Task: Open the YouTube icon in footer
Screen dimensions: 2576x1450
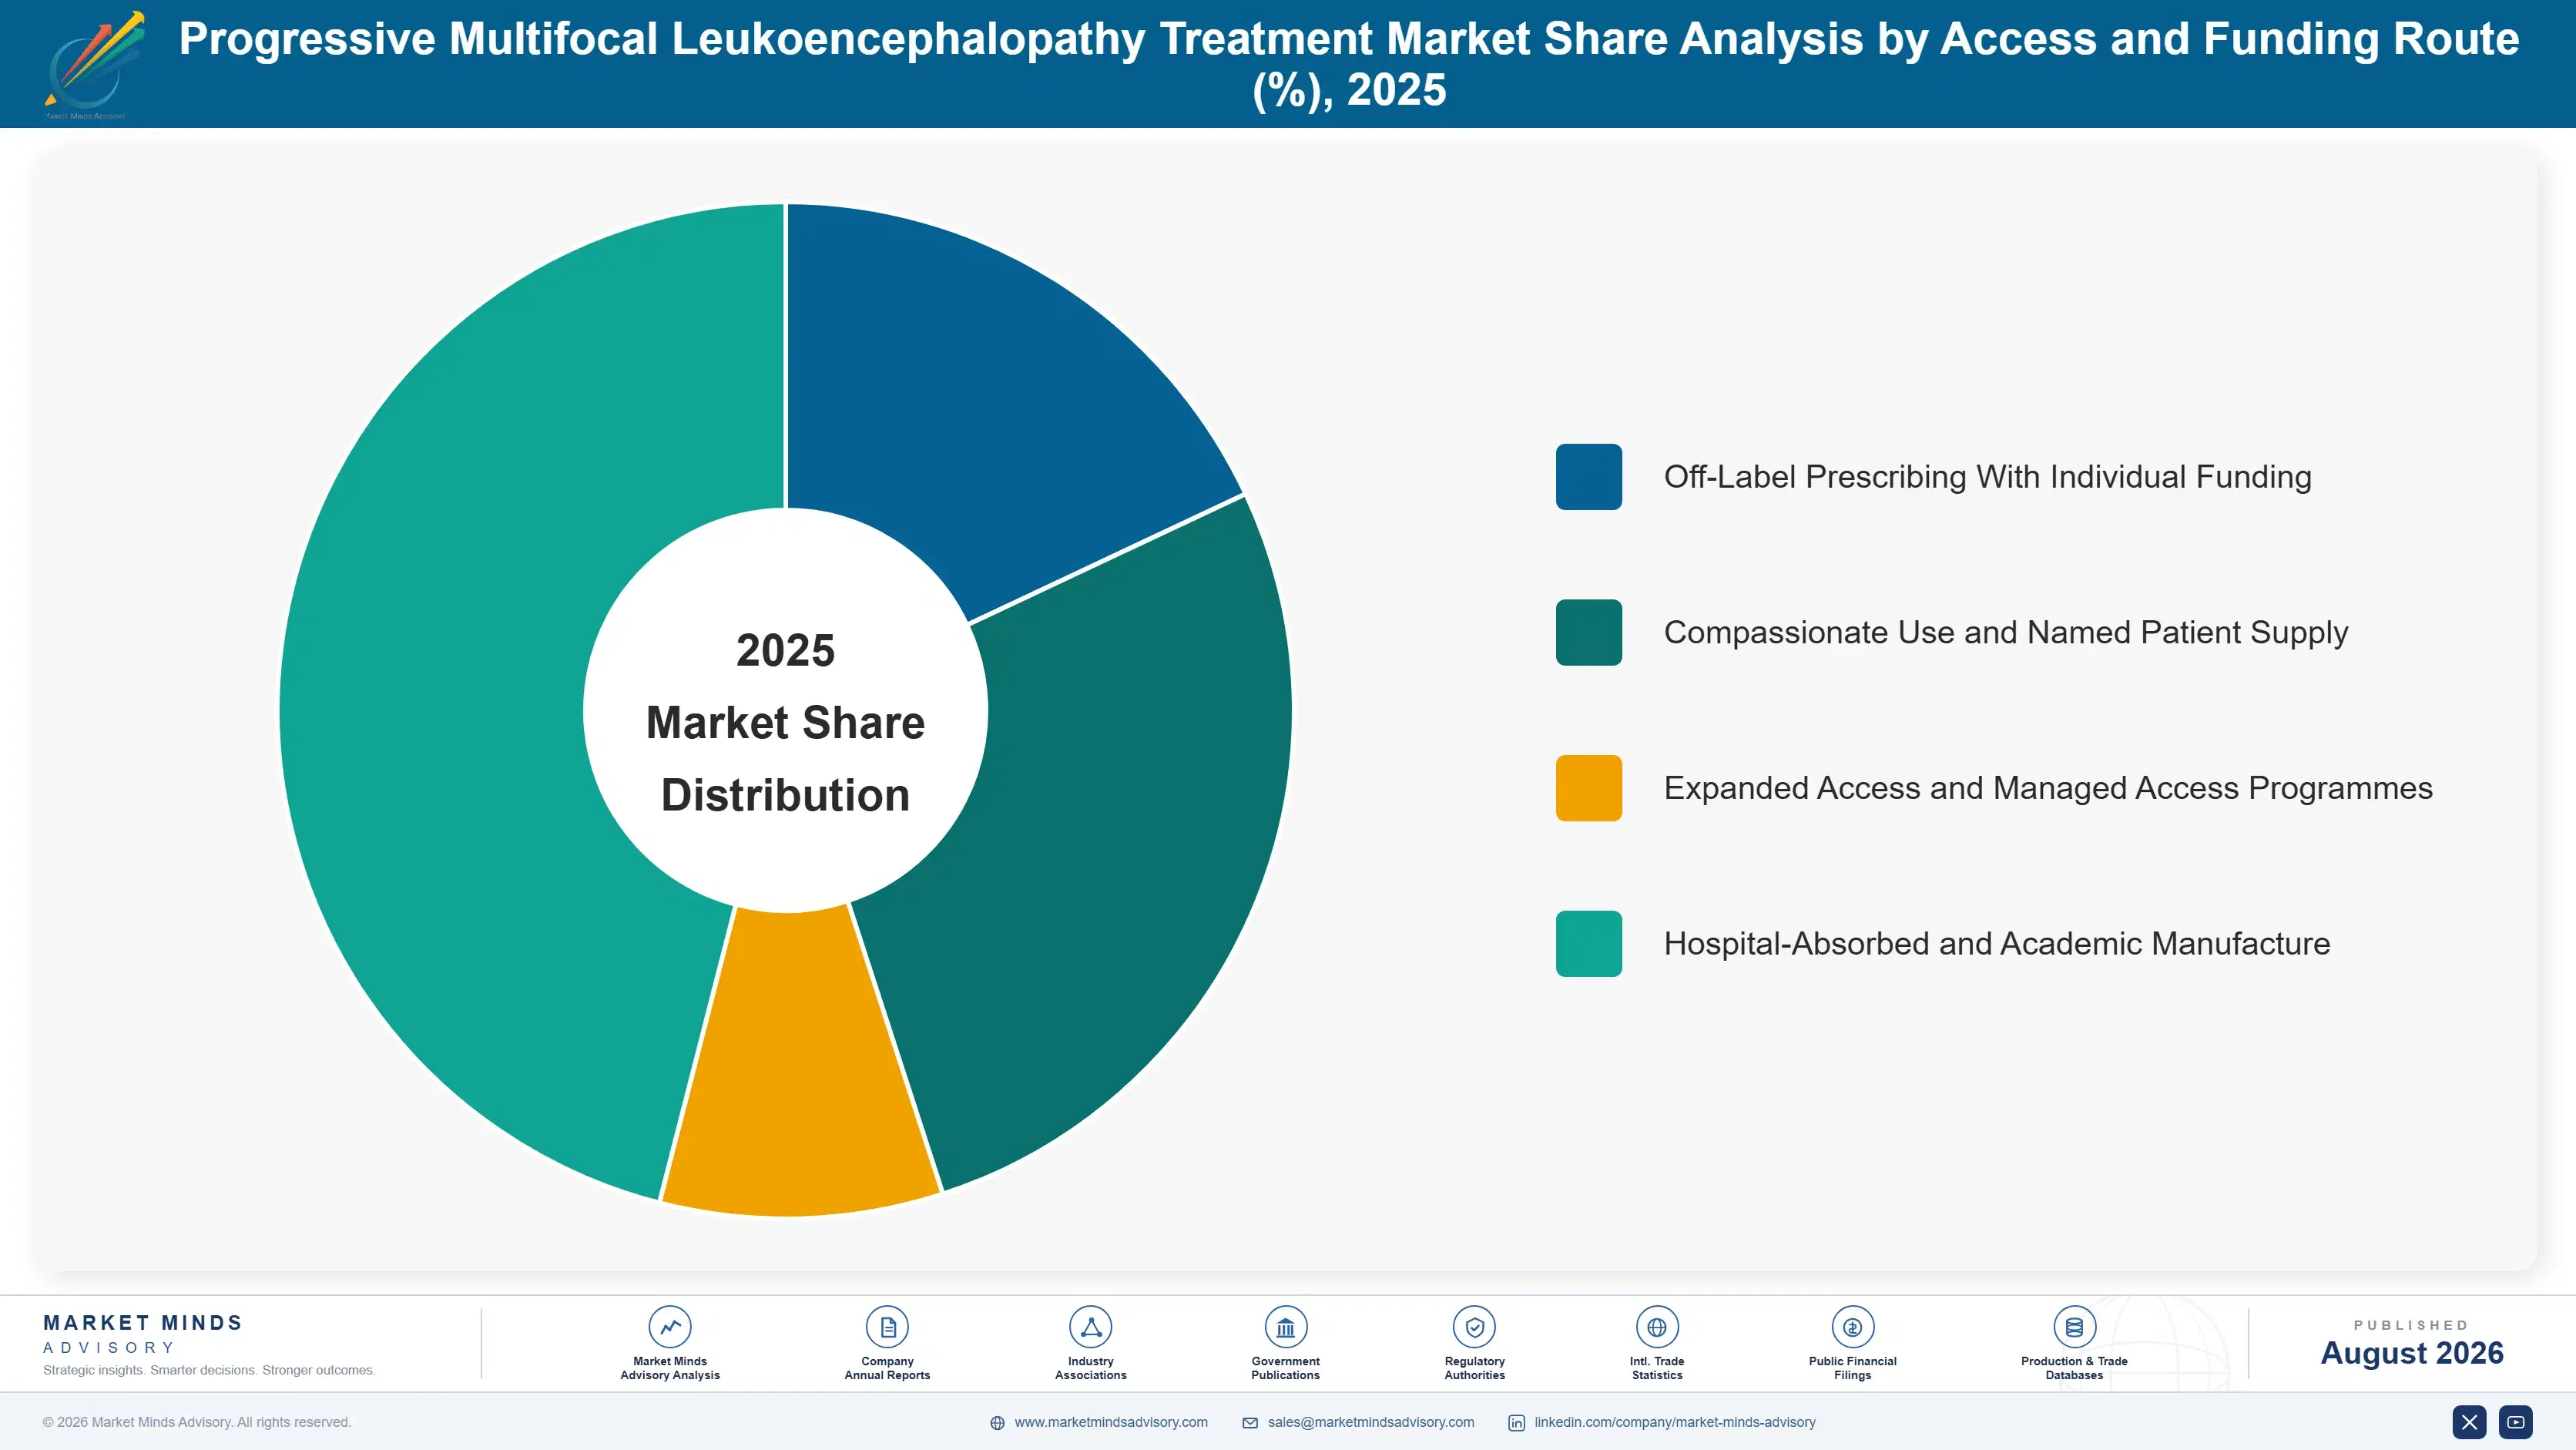Action: point(2516,1422)
